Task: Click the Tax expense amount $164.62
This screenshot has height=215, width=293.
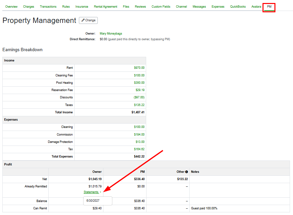Action: 139,149
